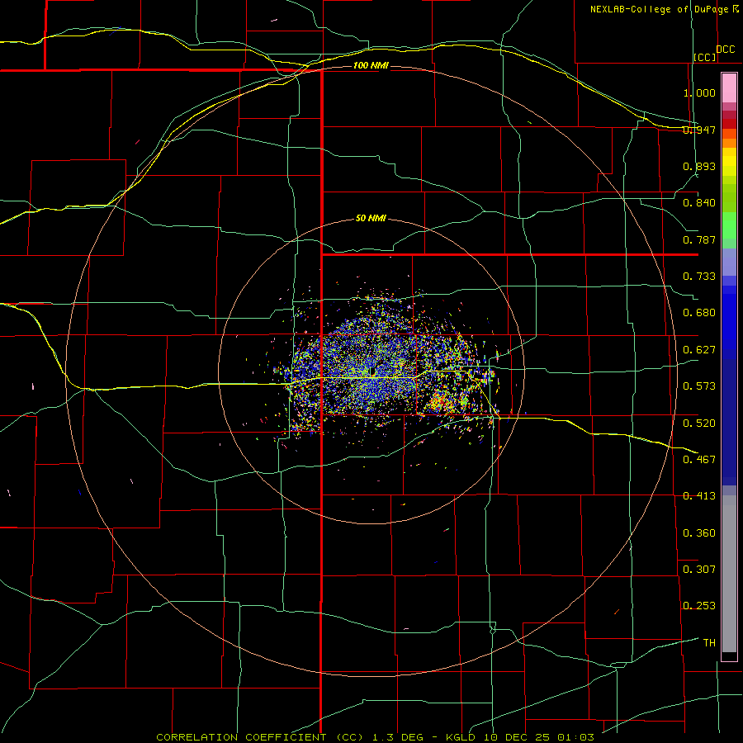Screen dimensions: 743x743
Task: Click the 0.413 color scale value
Action: (699, 496)
